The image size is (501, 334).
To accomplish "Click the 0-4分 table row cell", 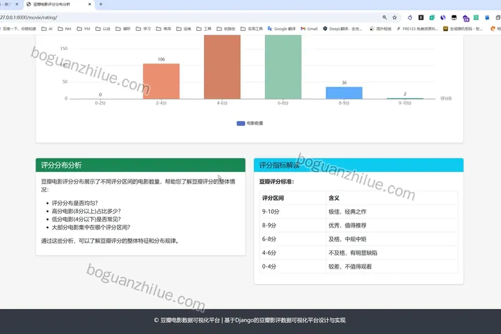I will click(293, 267).
